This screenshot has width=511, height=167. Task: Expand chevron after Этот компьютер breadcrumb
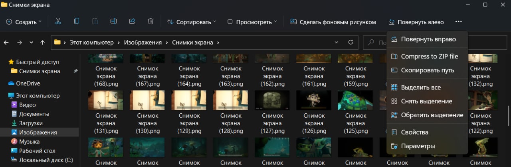coord(118,42)
